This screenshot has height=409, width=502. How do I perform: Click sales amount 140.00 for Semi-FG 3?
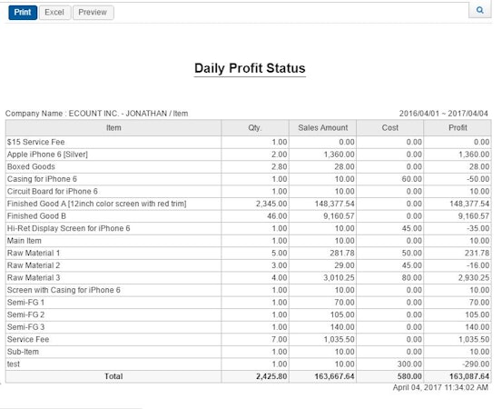(x=342, y=327)
